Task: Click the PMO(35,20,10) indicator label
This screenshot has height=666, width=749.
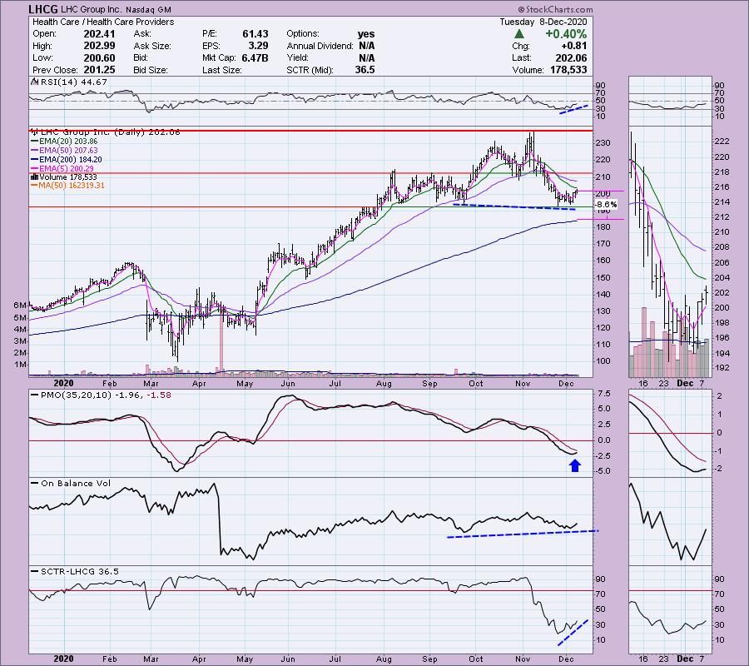Action: click(x=76, y=395)
